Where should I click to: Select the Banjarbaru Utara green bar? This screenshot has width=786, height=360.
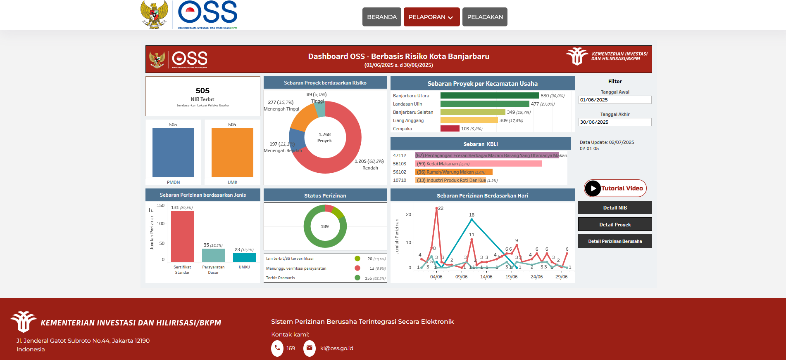click(x=490, y=96)
